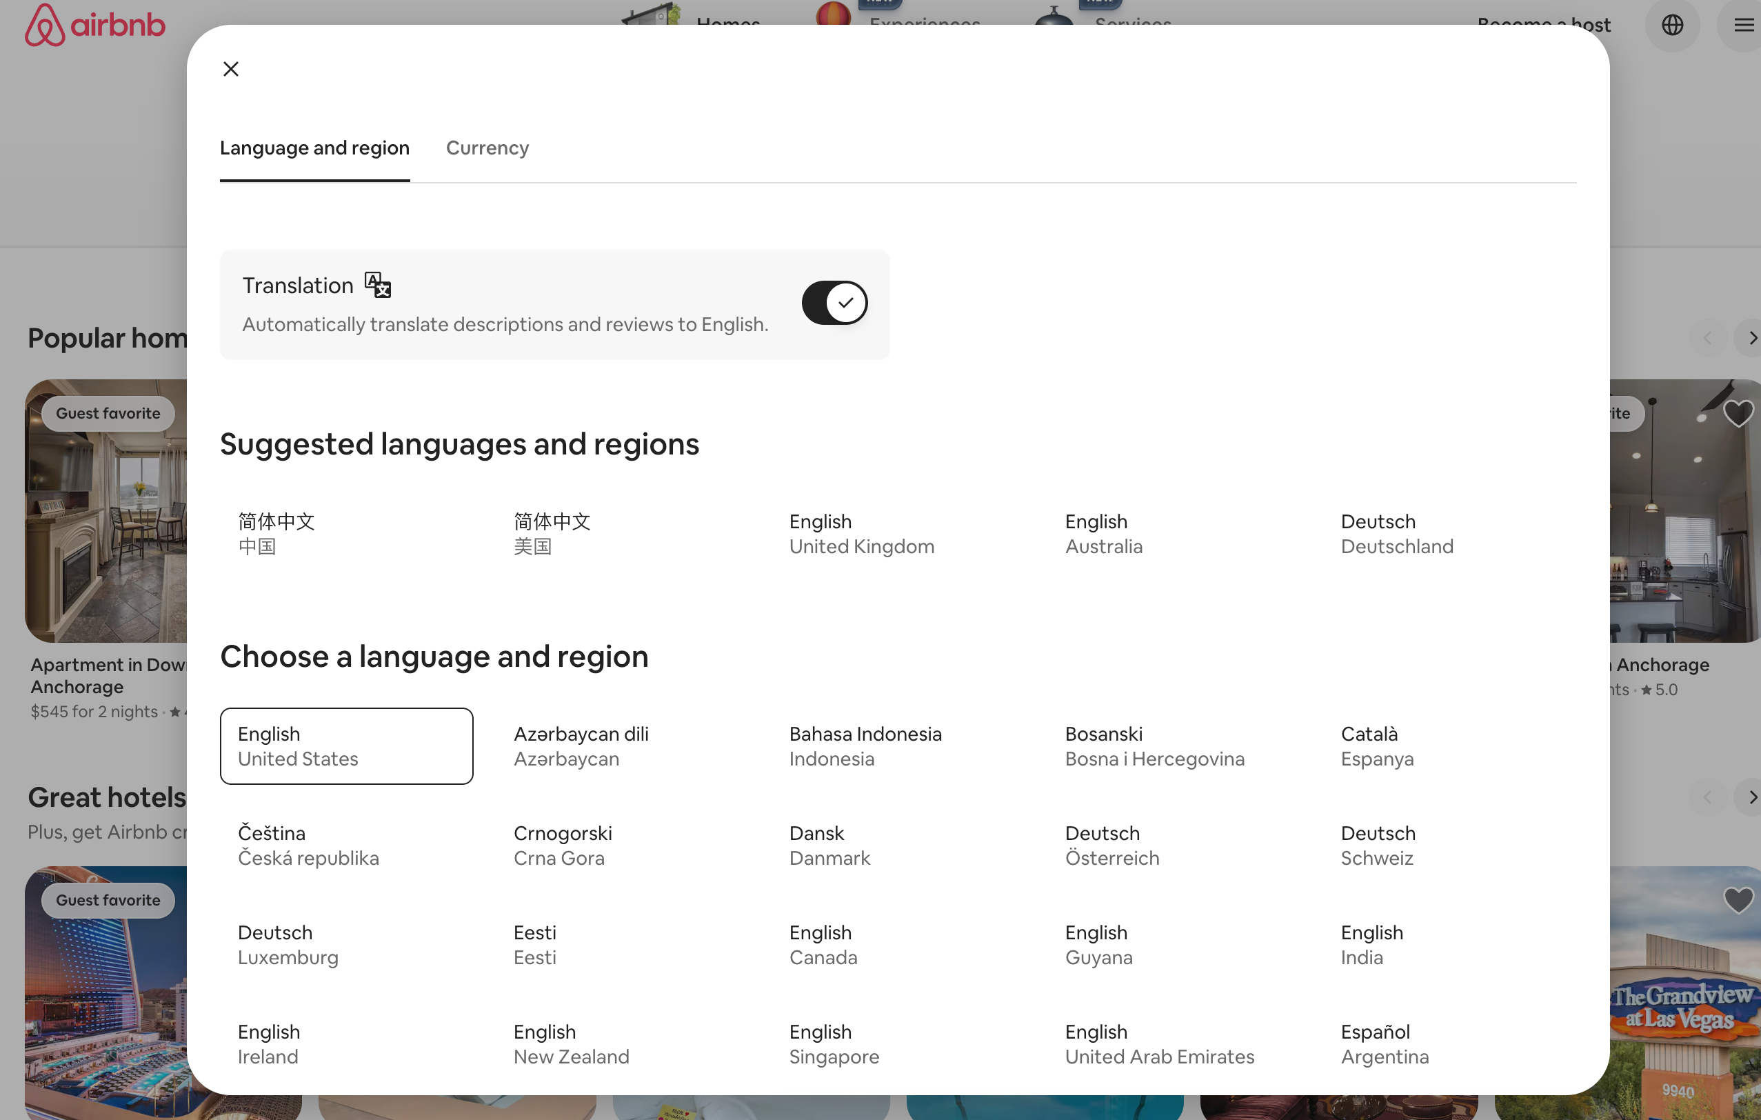Click the globe language icon in header
This screenshot has height=1120, width=1761.
pos(1672,25)
